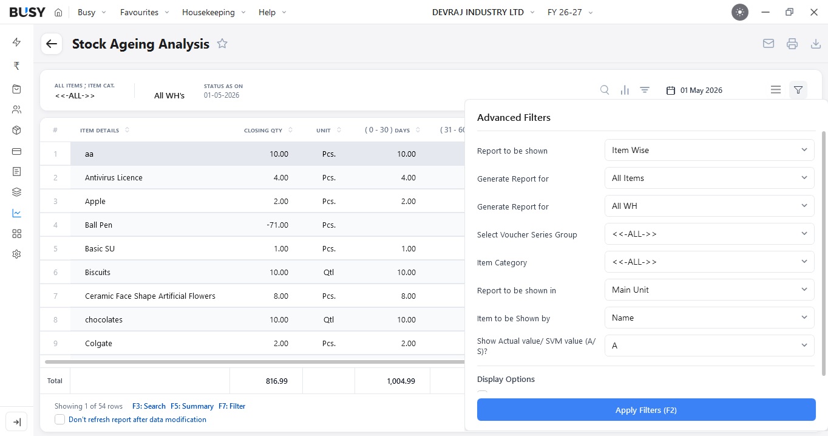Download the report with download icon
Screen dimensions: 828x436
[816, 44]
